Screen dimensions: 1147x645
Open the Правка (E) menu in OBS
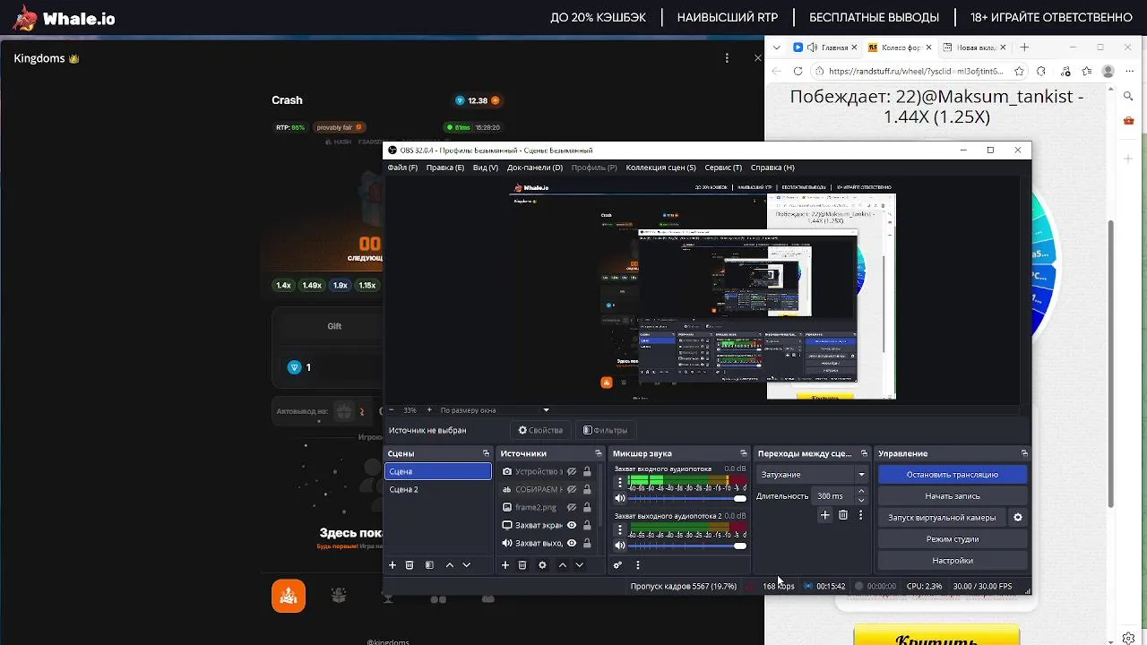(x=445, y=168)
